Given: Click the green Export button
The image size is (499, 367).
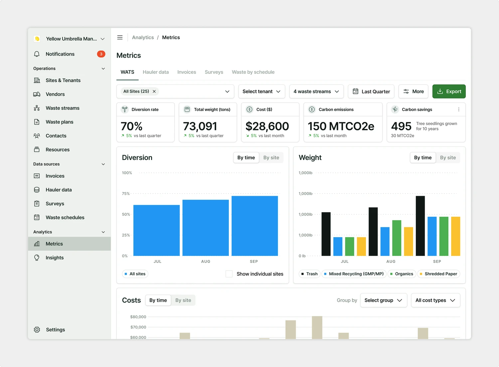Looking at the screenshot, I should click(449, 91).
